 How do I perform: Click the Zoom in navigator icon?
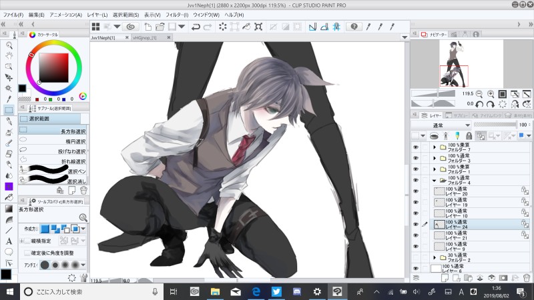[491, 94]
